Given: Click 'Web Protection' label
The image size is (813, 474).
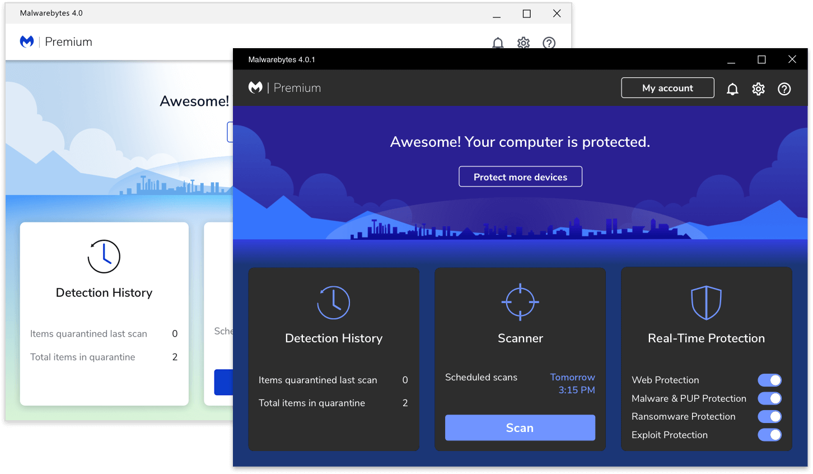Looking at the screenshot, I should [665, 380].
